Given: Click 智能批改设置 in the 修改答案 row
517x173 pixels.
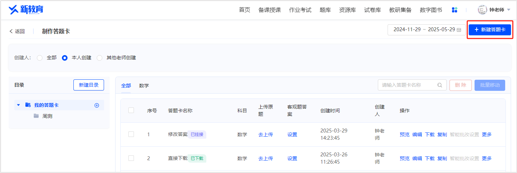Looking at the screenshot, I should coord(464,135).
